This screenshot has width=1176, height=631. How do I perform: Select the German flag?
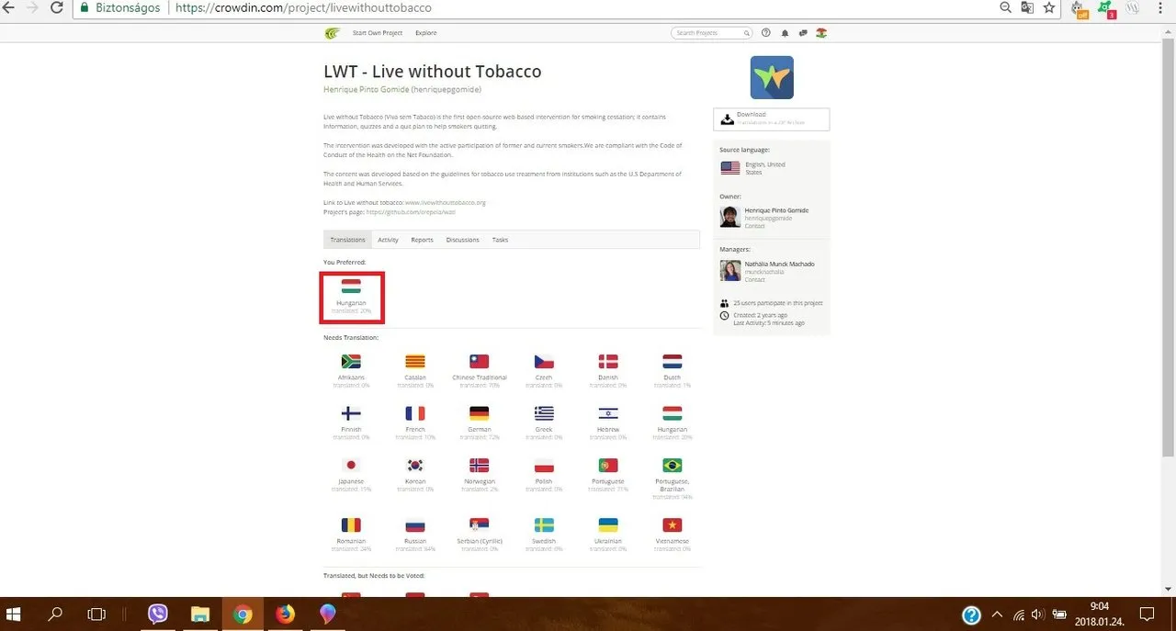(x=480, y=413)
